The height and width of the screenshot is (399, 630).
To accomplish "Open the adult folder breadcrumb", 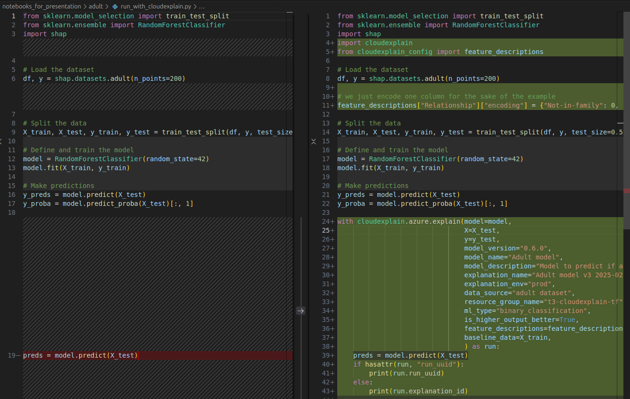I will [96, 7].
